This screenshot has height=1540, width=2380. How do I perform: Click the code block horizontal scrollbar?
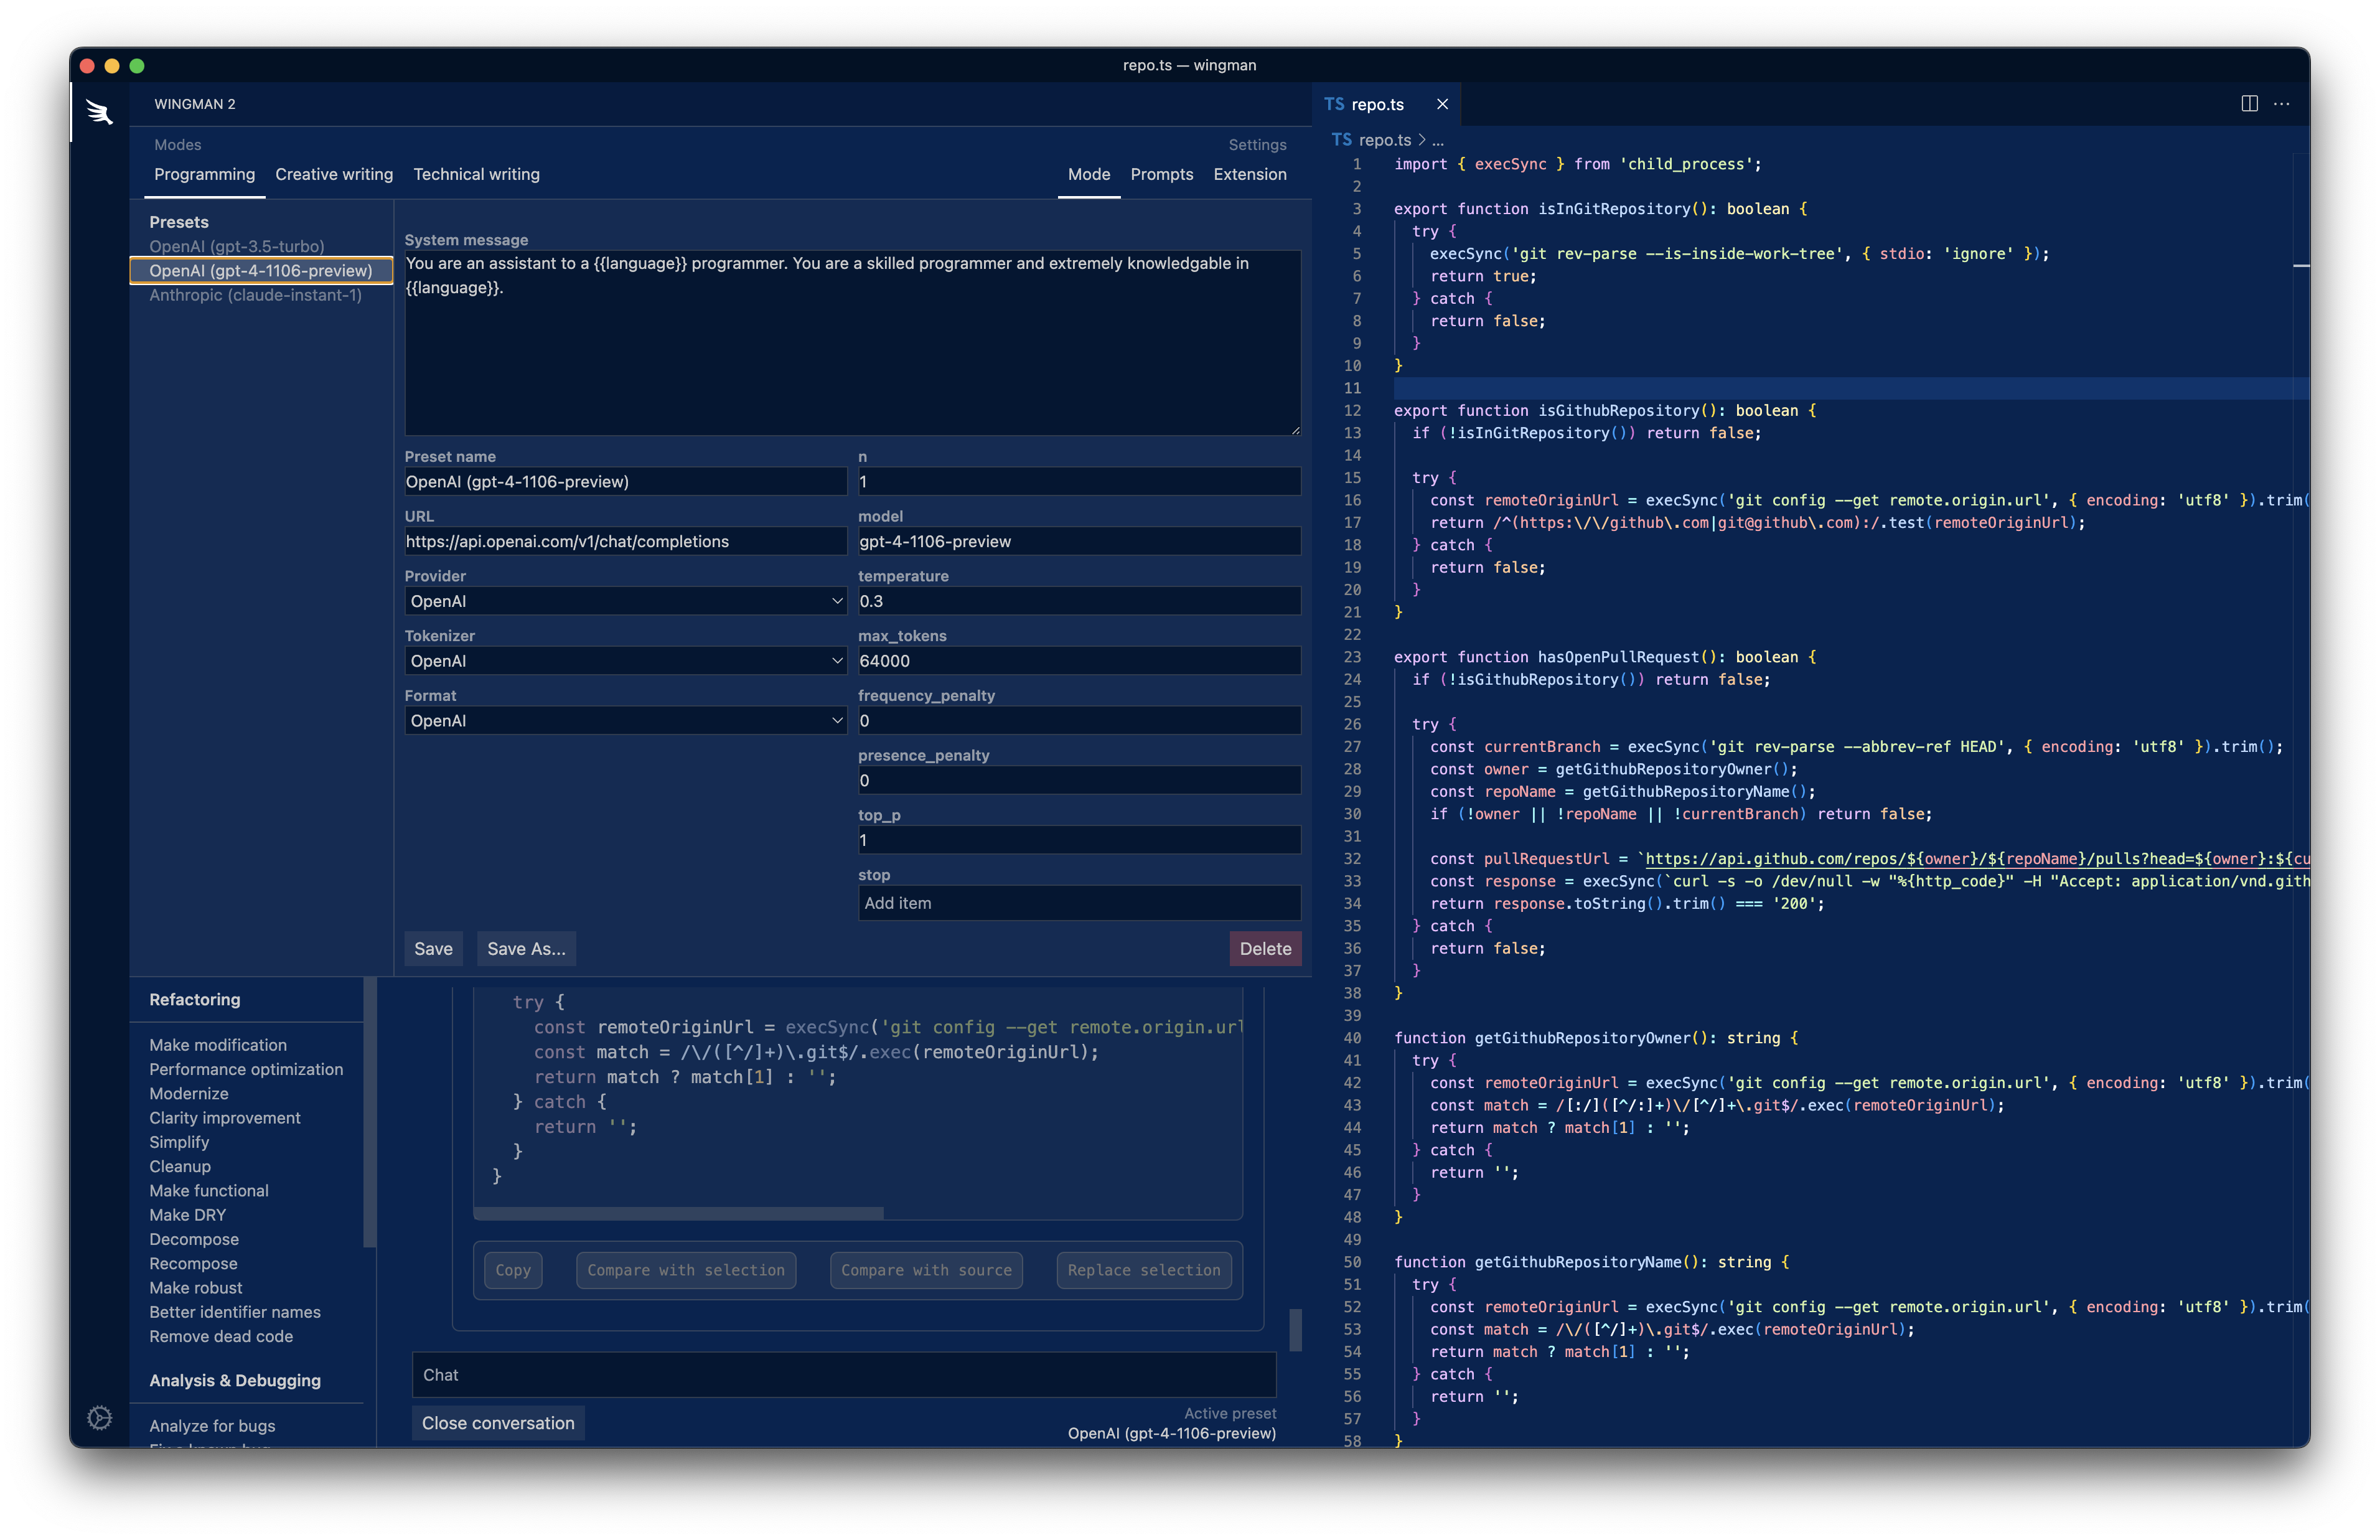[x=678, y=1213]
